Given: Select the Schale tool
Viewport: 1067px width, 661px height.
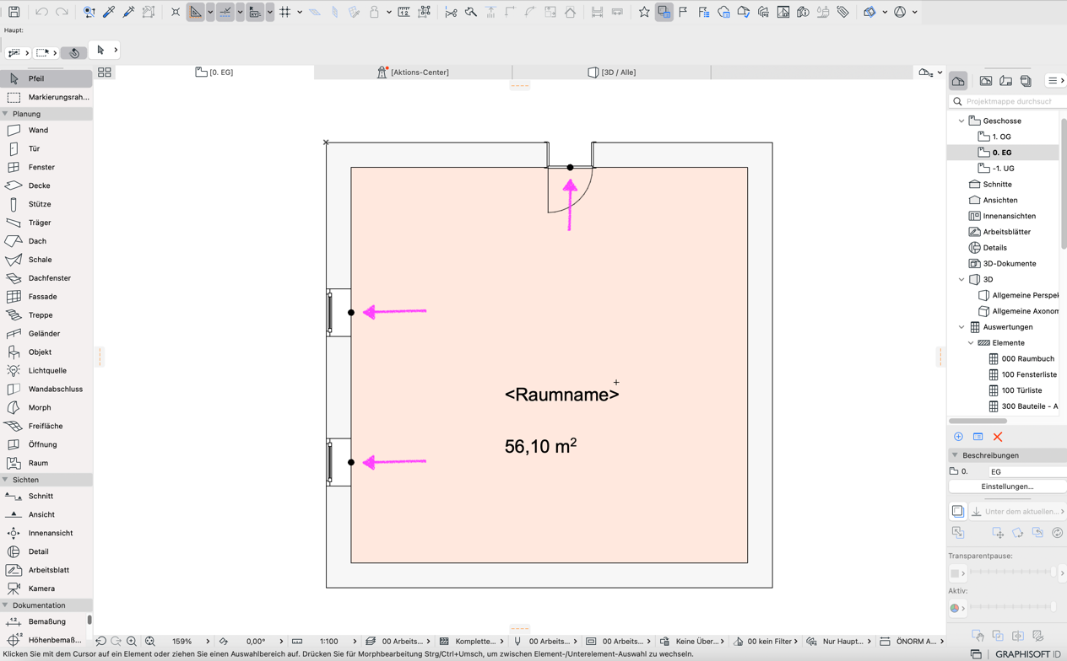Looking at the screenshot, I should tap(46, 260).
